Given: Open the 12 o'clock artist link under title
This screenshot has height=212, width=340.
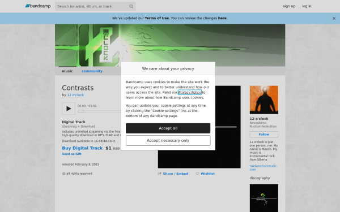Looking at the screenshot, I should pos(75,95).
